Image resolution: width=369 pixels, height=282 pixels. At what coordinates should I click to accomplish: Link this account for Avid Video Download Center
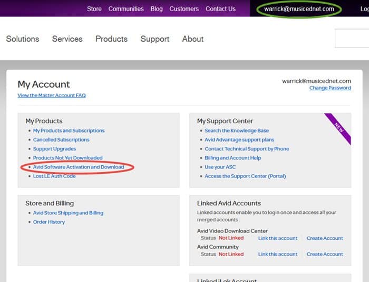tap(278, 238)
